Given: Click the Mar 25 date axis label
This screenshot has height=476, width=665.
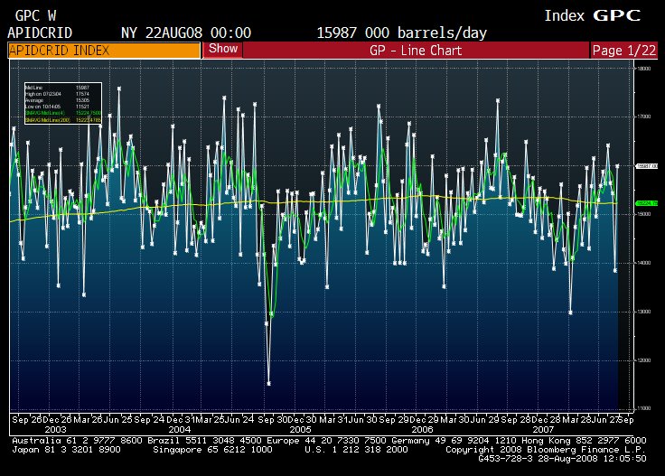Looking at the screenshot, I should pos(210,420).
